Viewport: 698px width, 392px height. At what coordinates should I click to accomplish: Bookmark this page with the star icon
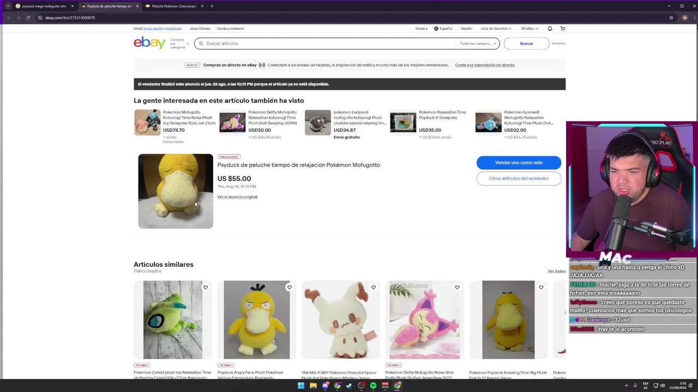671,17
